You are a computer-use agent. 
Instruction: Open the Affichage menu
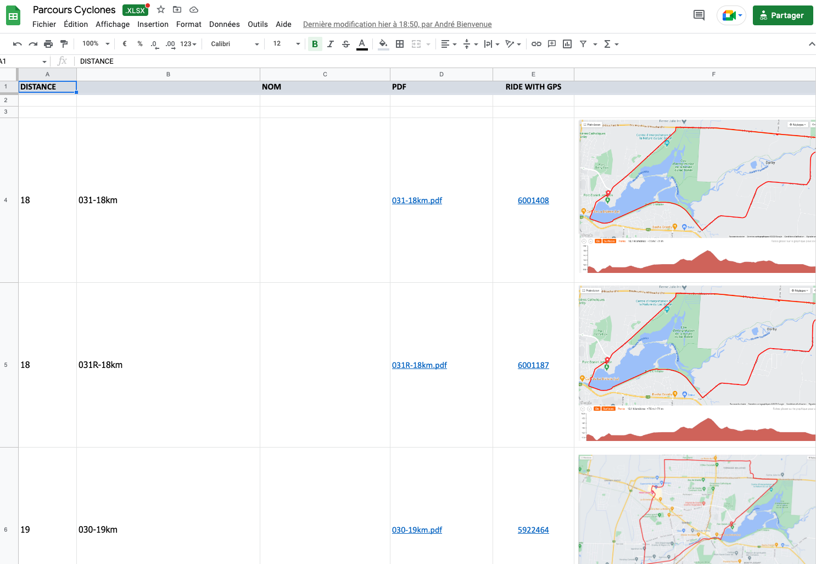pos(113,24)
